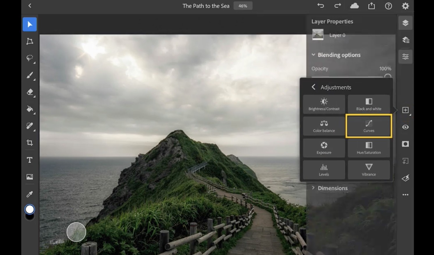Viewport: 434px width, 255px height.
Task: Select the Transform tool
Action: [30, 41]
